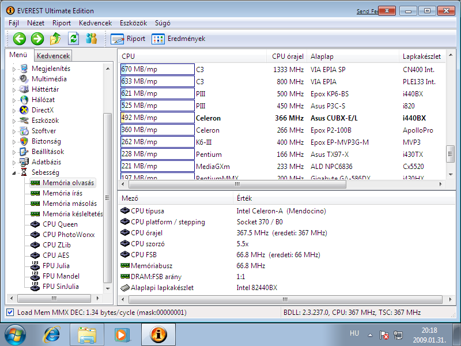461x346 pixels.
Task: Open the Nézet menu
Action: coord(36,23)
